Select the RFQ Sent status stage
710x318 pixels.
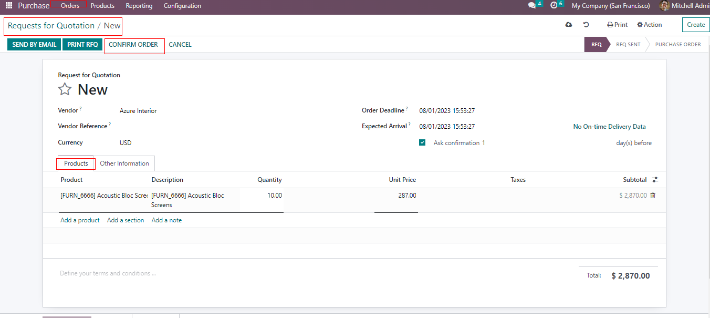click(628, 45)
